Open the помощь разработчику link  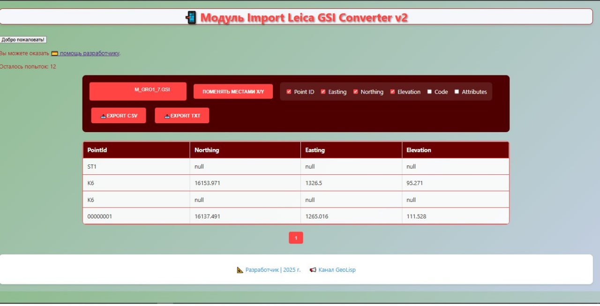(90, 53)
